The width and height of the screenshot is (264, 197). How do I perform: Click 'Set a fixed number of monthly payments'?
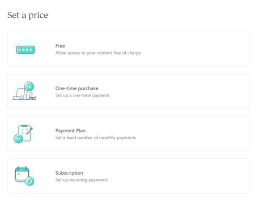(x=96, y=138)
